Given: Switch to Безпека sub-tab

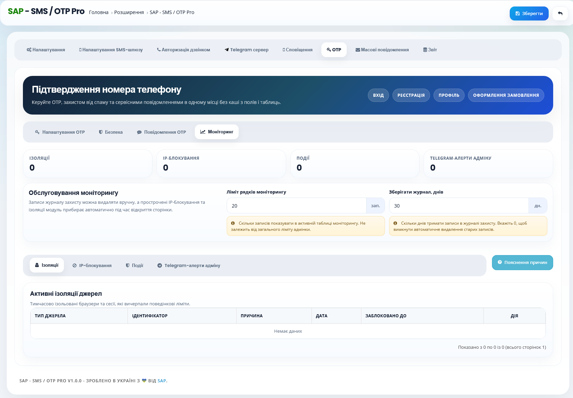Looking at the screenshot, I should coord(110,132).
